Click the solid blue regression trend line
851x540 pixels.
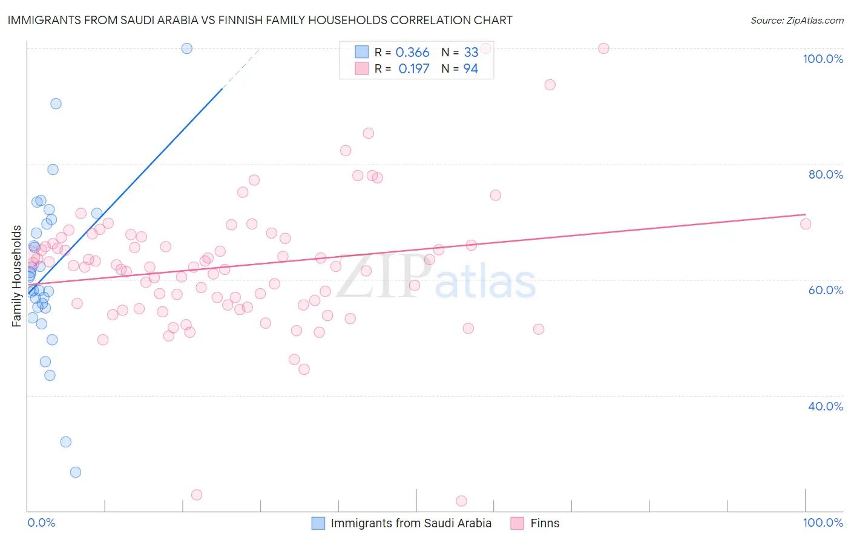[x=125, y=191]
